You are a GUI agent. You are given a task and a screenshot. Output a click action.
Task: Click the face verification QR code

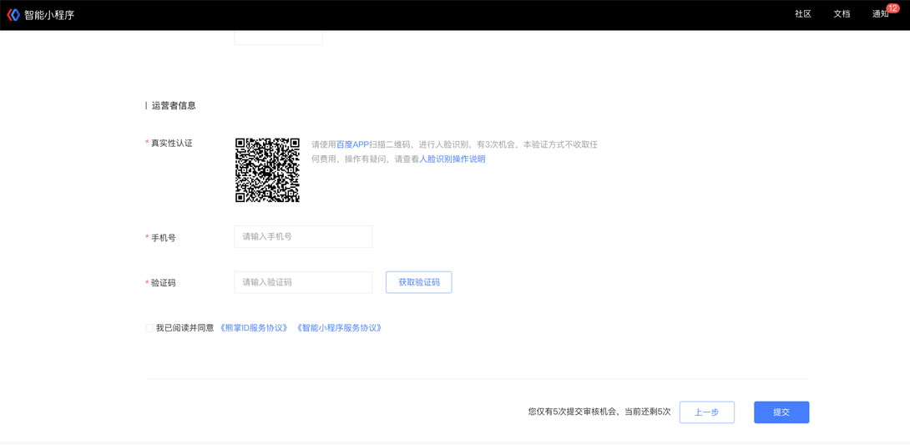(267, 170)
